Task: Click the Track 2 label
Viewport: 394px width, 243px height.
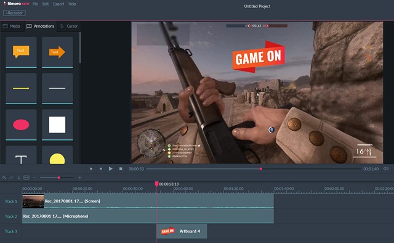Action: tap(11, 216)
